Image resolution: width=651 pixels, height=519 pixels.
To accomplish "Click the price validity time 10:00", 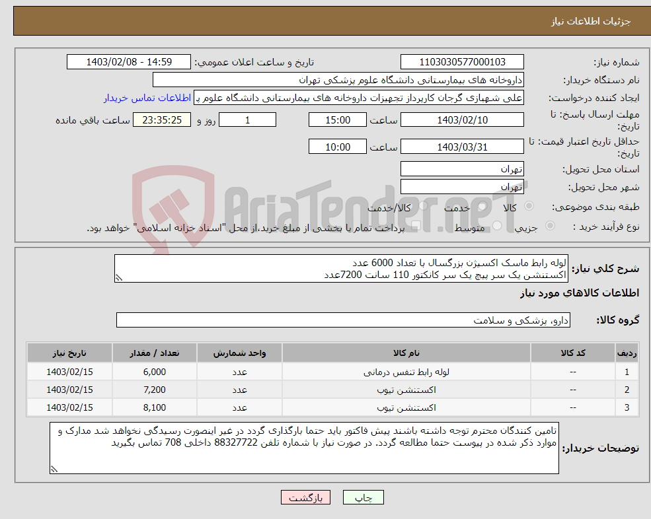I will pyautogui.click(x=338, y=147).
